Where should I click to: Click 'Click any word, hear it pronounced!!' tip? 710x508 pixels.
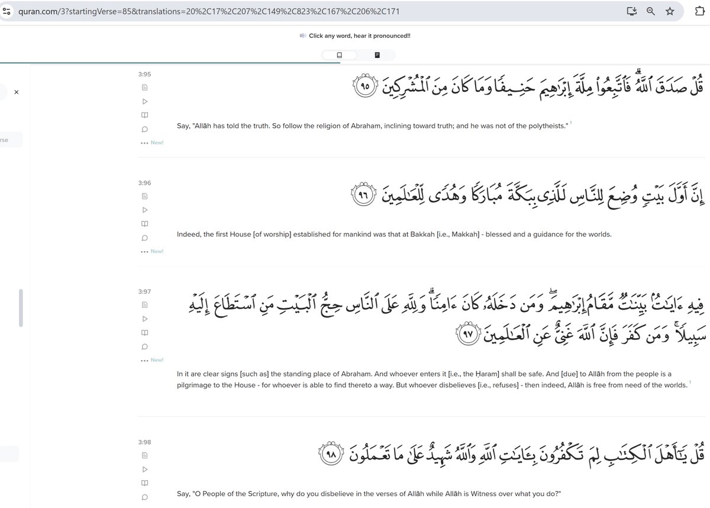click(360, 36)
